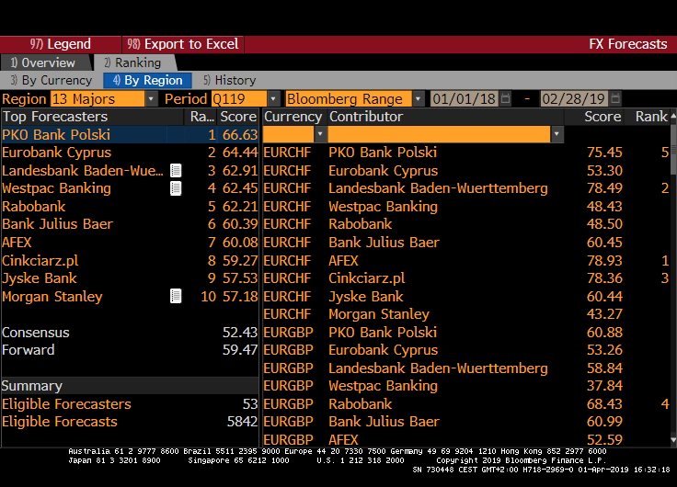Screen dimensions: 677x487
Task: Expand the Period Q119 dropdown
Action: pos(273,99)
